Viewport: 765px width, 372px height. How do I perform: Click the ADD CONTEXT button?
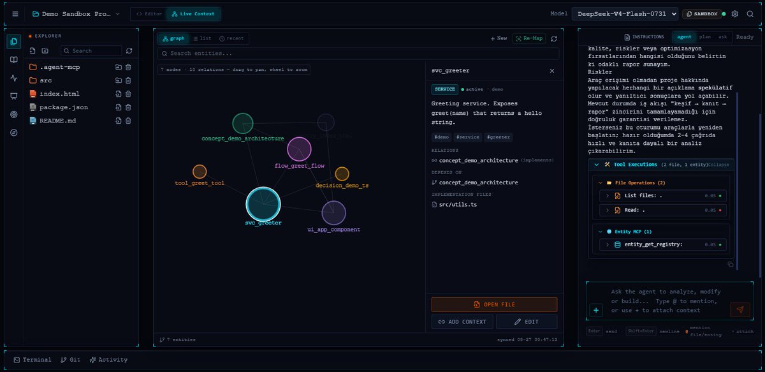click(x=462, y=322)
